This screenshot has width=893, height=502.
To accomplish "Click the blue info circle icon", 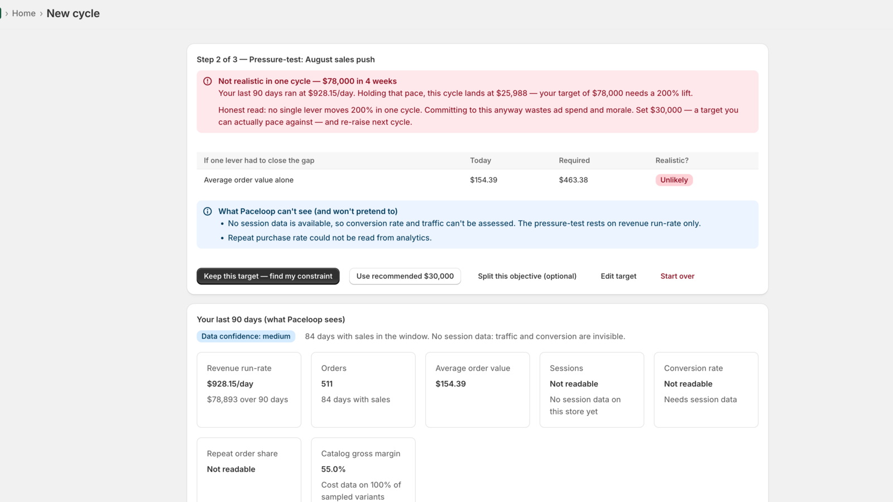I will 208,211.
